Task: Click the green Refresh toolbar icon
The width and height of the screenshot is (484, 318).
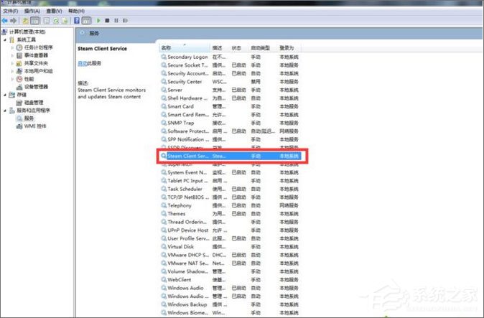Action: coord(56,21)
